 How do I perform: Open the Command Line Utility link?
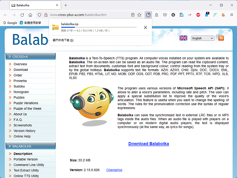[x=29, y=165]
